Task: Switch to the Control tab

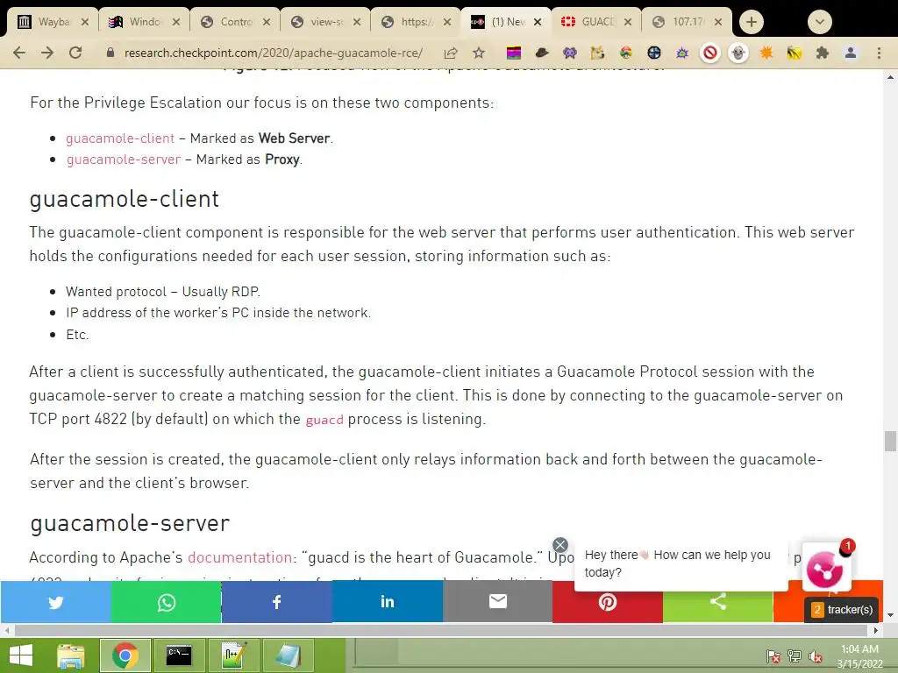Action: 235,22
